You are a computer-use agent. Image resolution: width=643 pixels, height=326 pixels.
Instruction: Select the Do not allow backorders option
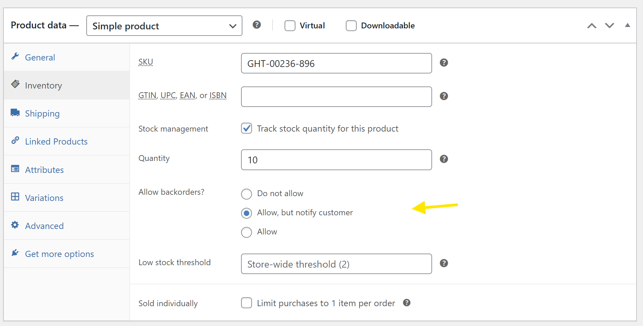point(247,194)
